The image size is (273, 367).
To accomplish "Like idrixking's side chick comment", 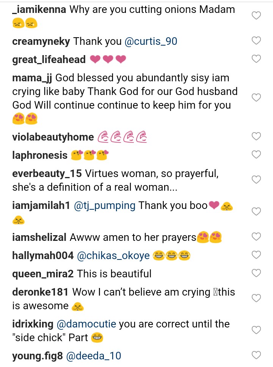I will tap(257, 330).
